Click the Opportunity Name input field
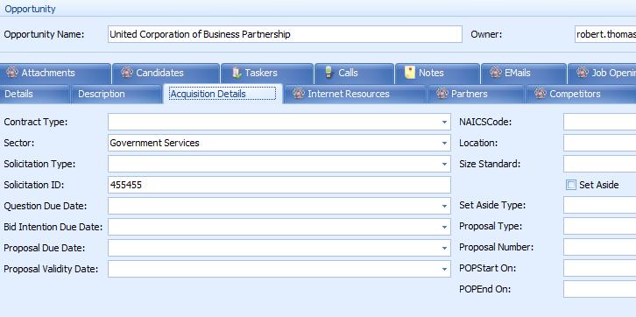The height and width of the screenshot is (317, 636). pyautogui.click(x=285, y=34)
